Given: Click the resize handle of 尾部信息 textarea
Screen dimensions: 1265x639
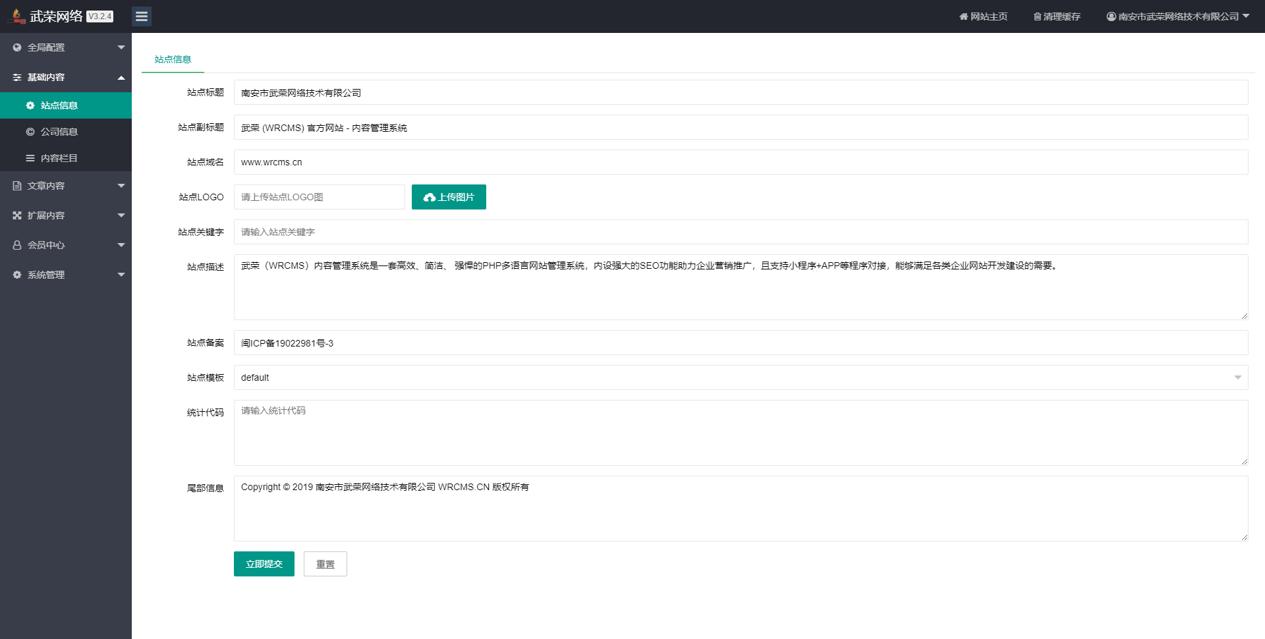Looking at the screenshot, I should click(1244, 538).
